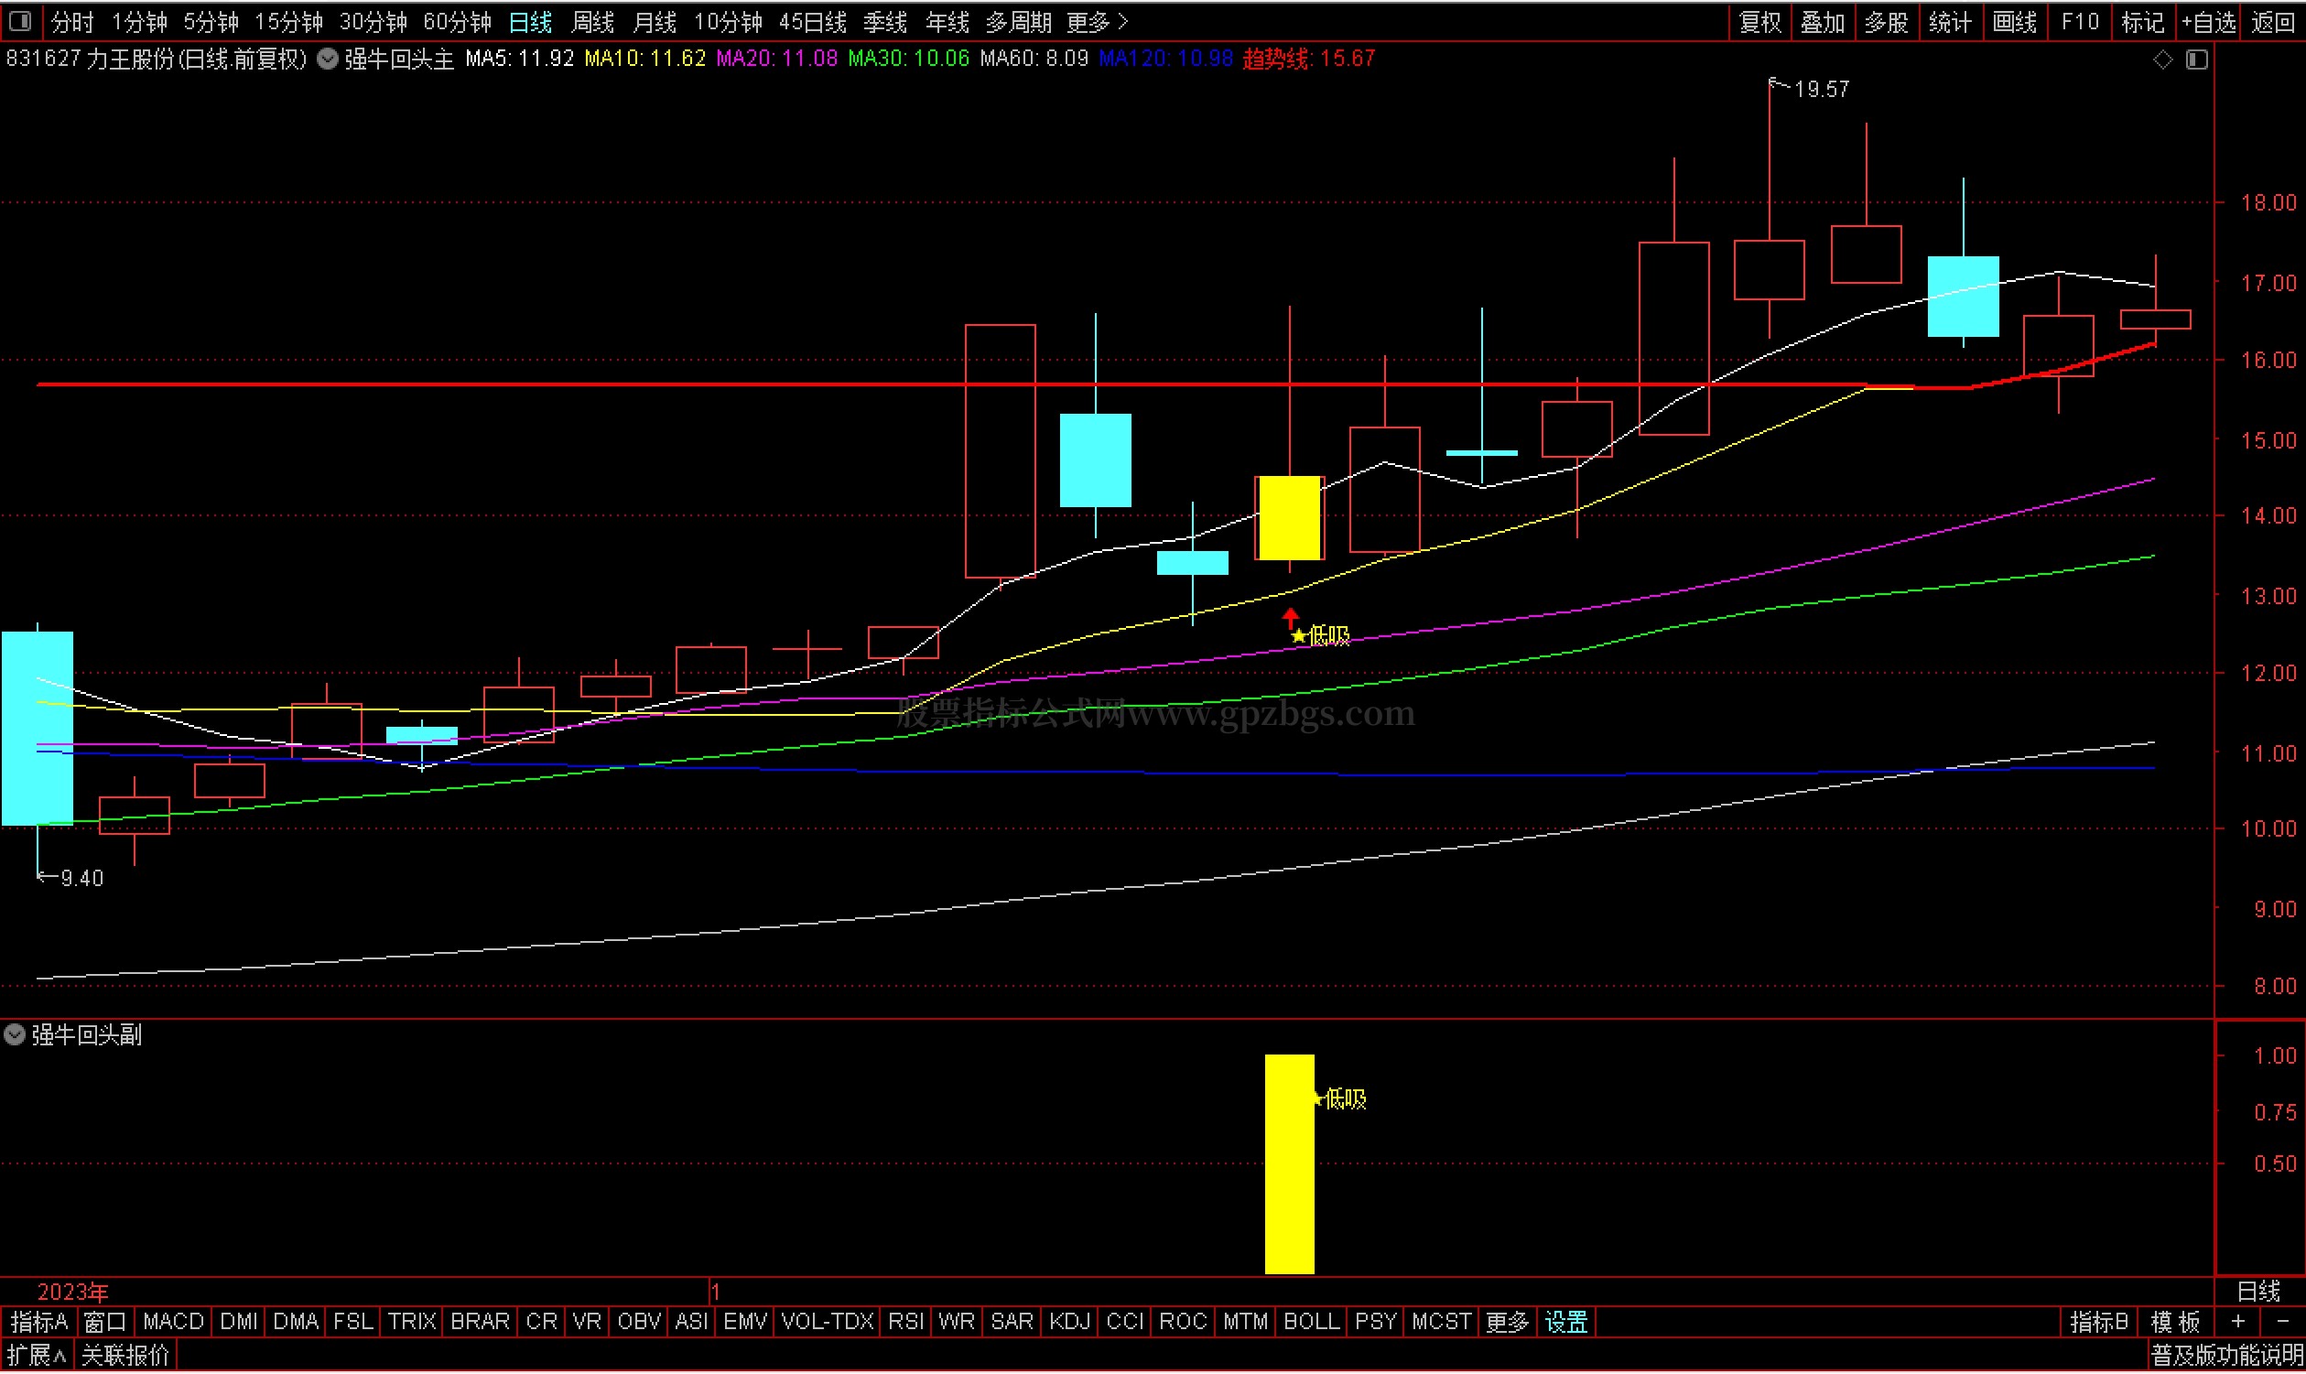This screenshot has height=1374, width=2306.
Task: Select the 指标A tab
Action: pyautogui.click(x=38, y=1322)
